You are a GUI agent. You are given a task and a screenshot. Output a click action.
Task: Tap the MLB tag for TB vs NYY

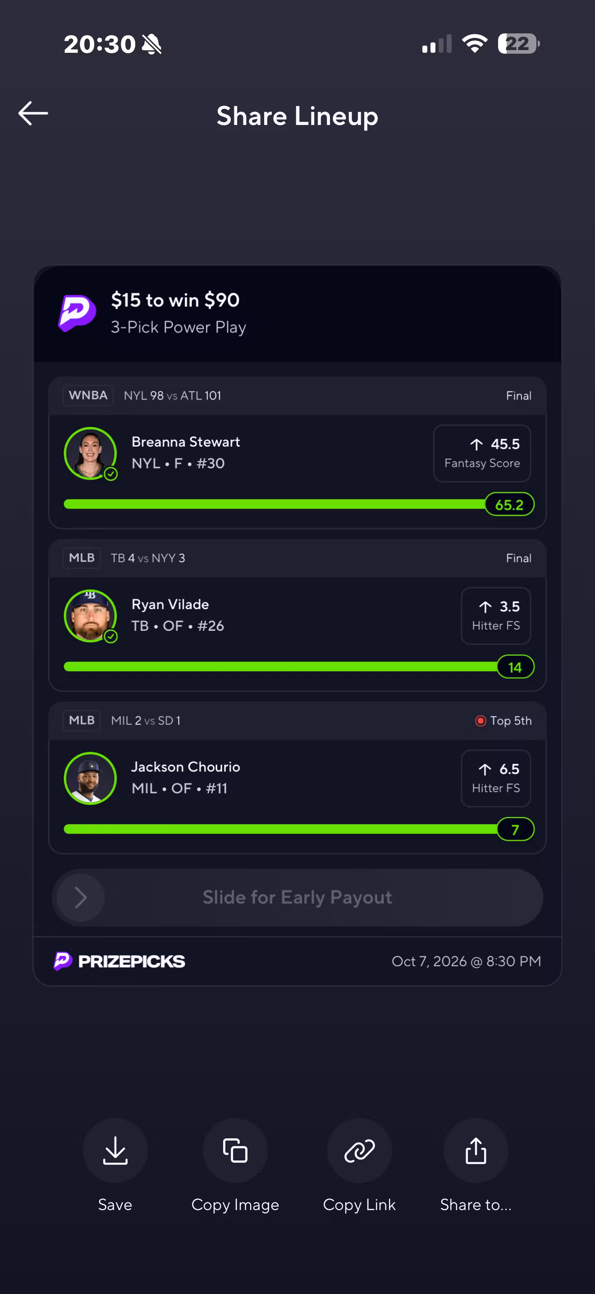(x=82, y=558)
